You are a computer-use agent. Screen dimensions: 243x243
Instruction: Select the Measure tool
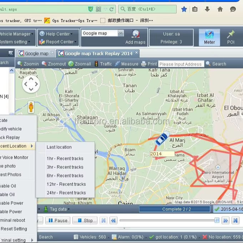(126, 64)
